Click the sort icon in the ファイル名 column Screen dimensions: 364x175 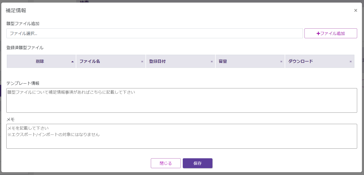point(142,62)
